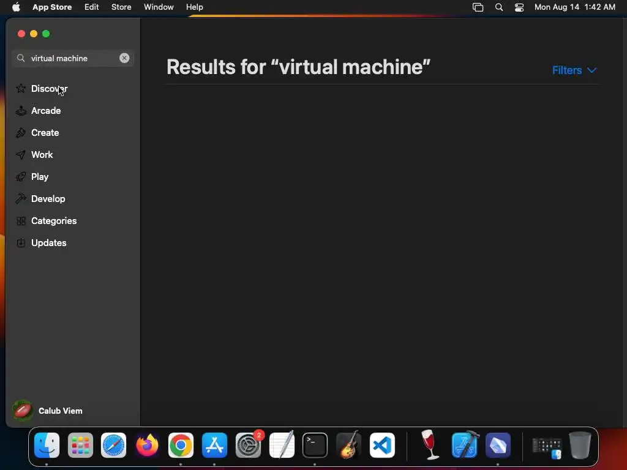Image resolution: width=627 pixels, height=470 pixels.
Task: Minimize the App Store window
Action: 34,34
